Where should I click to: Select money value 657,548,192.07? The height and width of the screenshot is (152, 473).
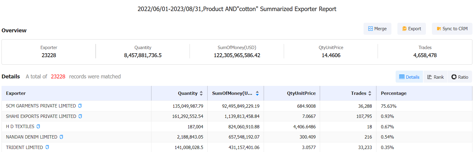point(244,137)
